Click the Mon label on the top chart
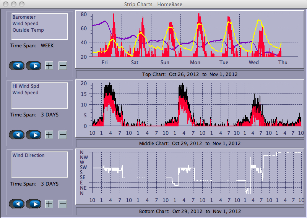The image size is (307, 218). click(x=195, y=63)
